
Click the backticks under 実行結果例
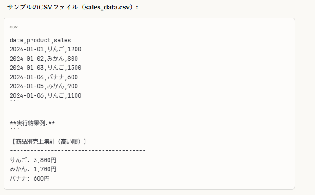(15, 129)
